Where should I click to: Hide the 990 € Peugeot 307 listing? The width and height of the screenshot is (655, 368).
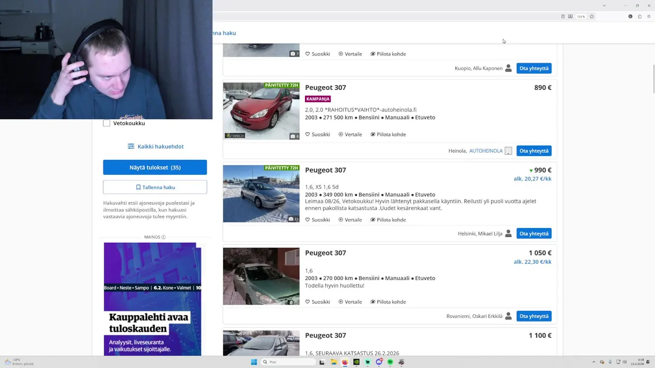coord(388,220)
